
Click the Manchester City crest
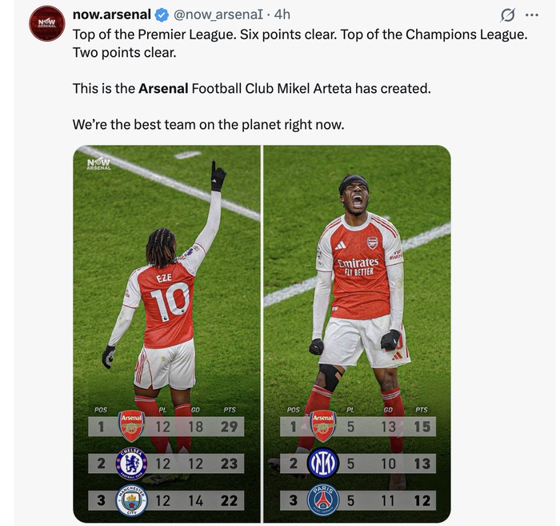[x=131, y=500]
